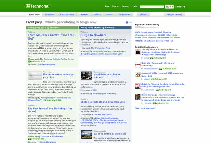211x143 pixels.
Task: Open the Blown Mortgage blogger avatar
Action: pos(138,97)
